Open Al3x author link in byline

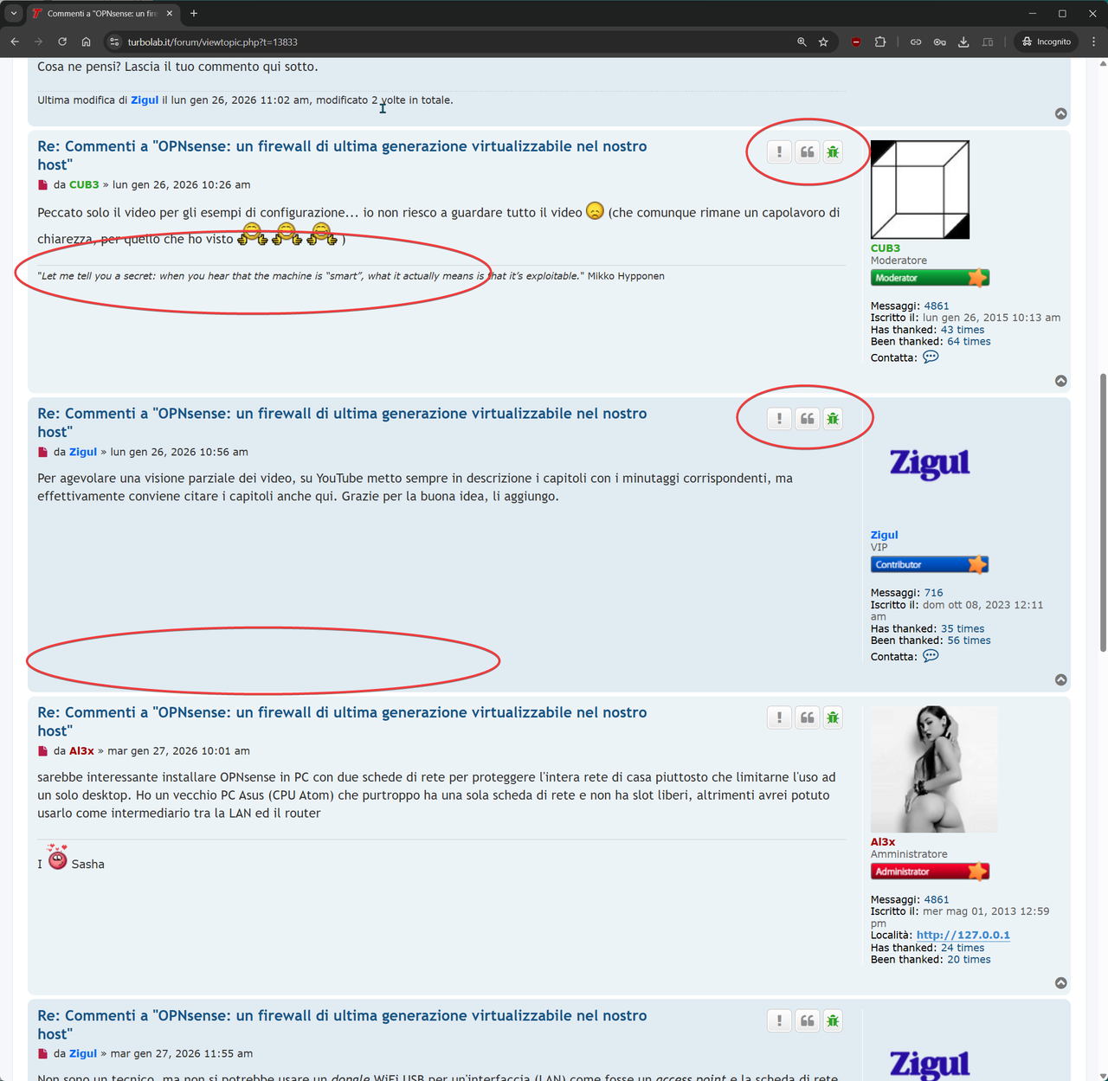coord(81,750)
